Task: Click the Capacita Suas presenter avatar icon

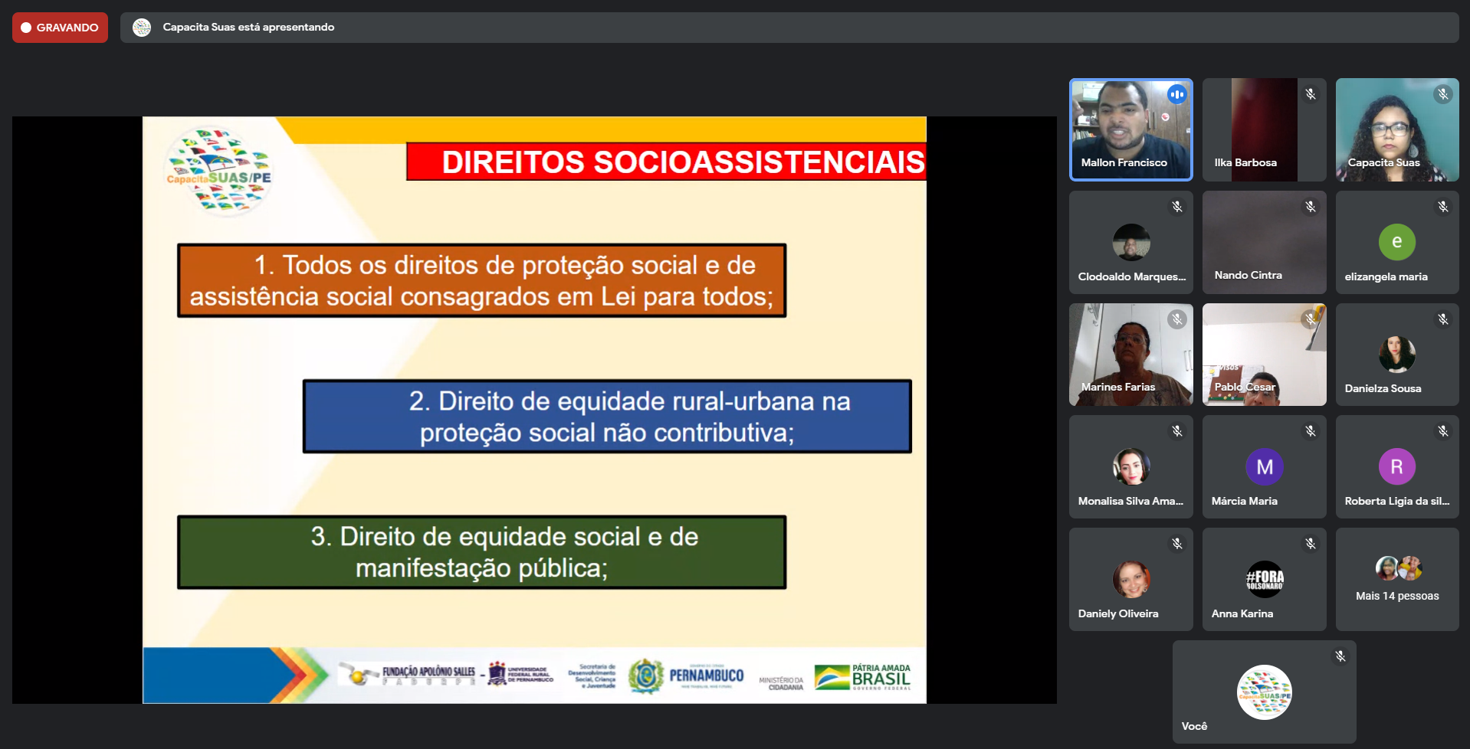Action: 142,28
